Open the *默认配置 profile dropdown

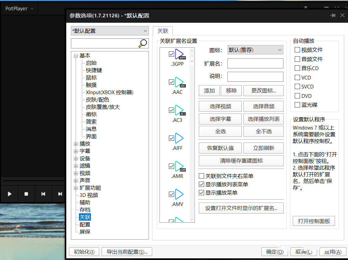110,31
